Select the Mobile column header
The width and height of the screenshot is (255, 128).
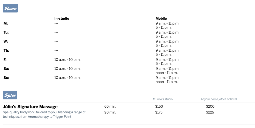point(161,19)
